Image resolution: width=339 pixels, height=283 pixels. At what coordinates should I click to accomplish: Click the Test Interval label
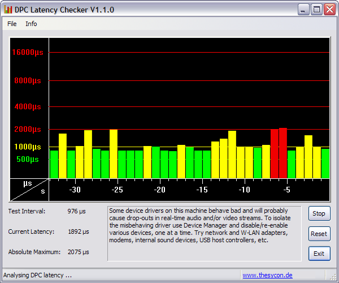pyautogui.click(x=27, y=211)
